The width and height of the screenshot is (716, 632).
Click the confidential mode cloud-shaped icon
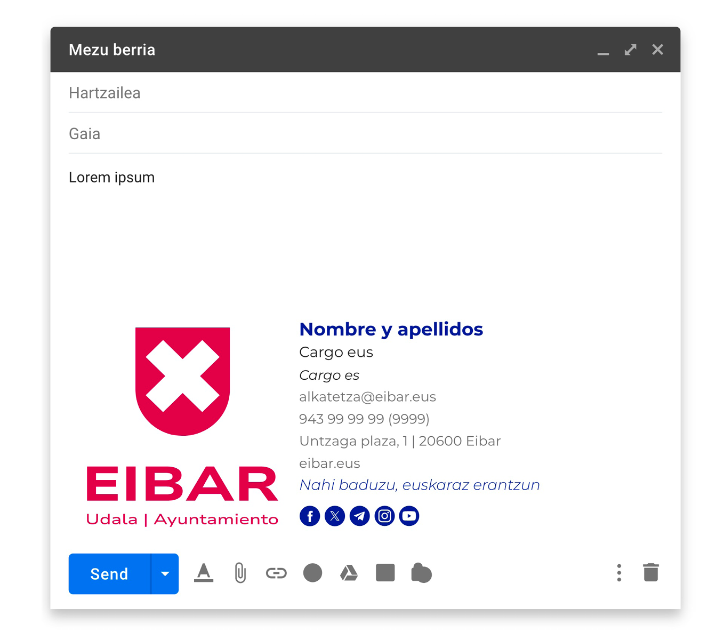pyautogui.click(x=421, y=573)
